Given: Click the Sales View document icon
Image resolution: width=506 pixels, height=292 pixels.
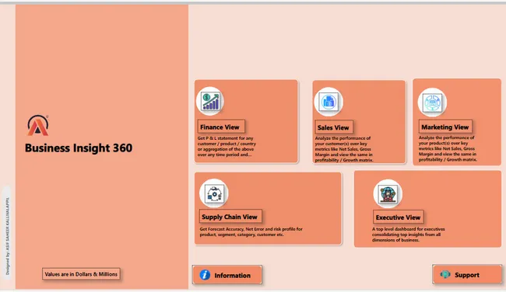Looking at the screenshot, I should click(329, 102).
